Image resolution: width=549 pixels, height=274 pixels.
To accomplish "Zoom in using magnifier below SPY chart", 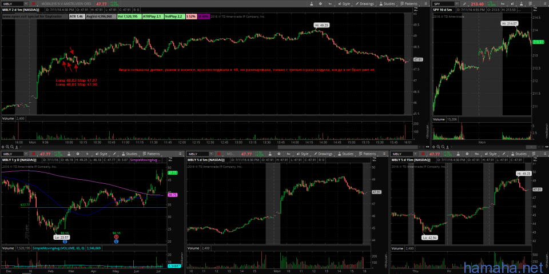I will coord(439,147).
